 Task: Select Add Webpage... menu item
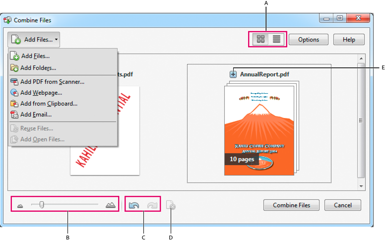tap(63, 93)
